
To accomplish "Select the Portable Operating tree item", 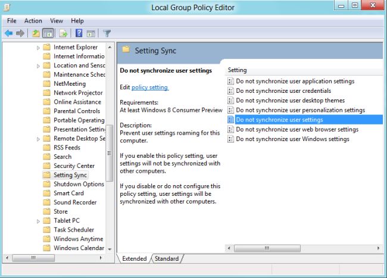I will coord(79,120).
